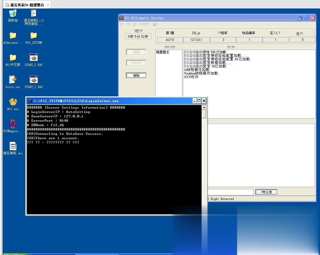The width and height of the screenshot is (320, 255).
Task: Click the 元?? value 0
Action: click(x=303, y=39)
